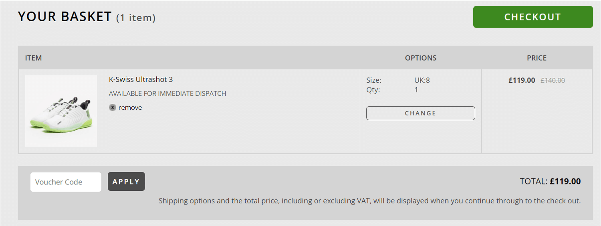The height and width of the screenshot is (226, 601).
Task: Click the £119.00 item price
Action: [522, 80]
